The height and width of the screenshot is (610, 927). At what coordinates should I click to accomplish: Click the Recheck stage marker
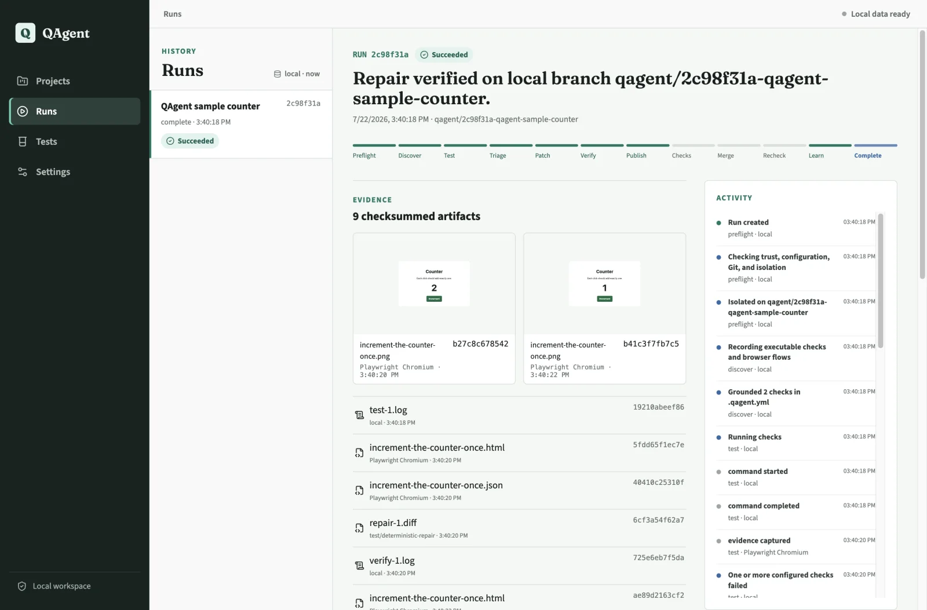784,151
